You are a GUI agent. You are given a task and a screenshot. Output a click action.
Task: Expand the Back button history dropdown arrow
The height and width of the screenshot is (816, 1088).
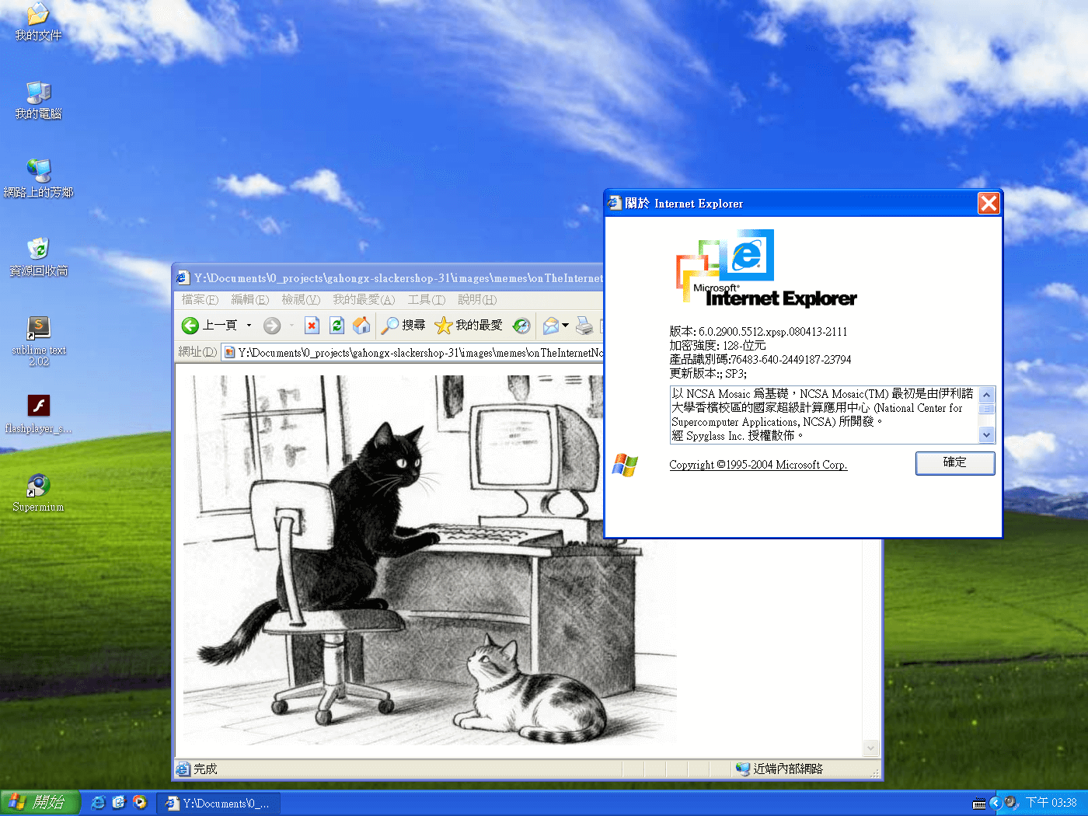(250, 326)
